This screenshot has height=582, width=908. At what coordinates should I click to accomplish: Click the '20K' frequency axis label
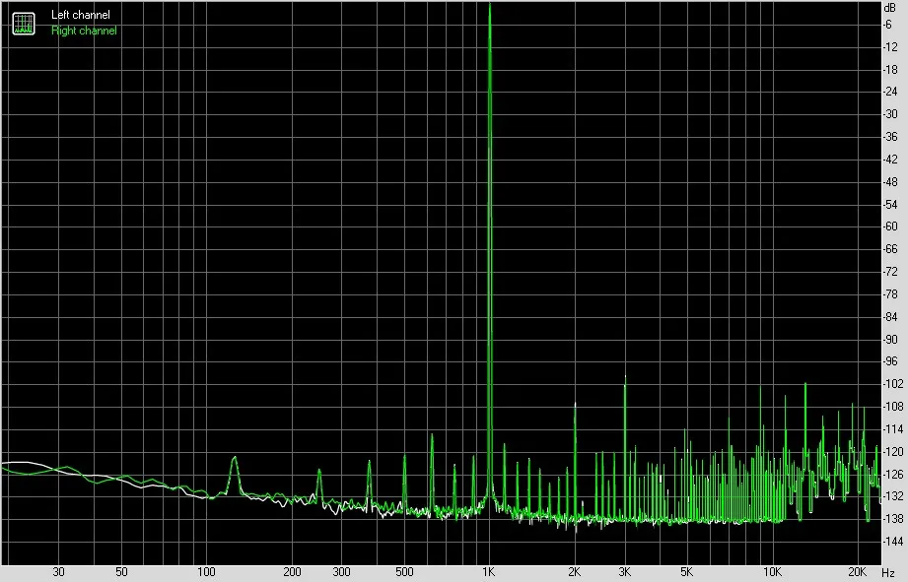click(857, 572)
